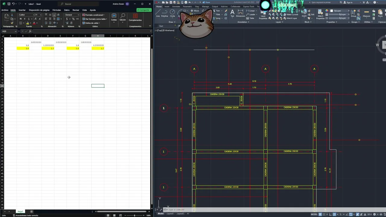Screen dimensions: 386x217
Task: Open the Annotate tab in AutoCAD
Action: [x=176, y=6]
